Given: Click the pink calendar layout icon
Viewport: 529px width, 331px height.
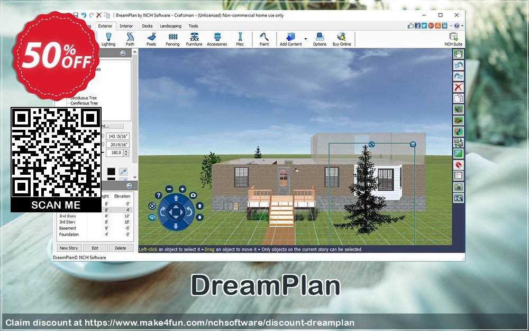Looking at the screenshot, I should coord(458,176).
